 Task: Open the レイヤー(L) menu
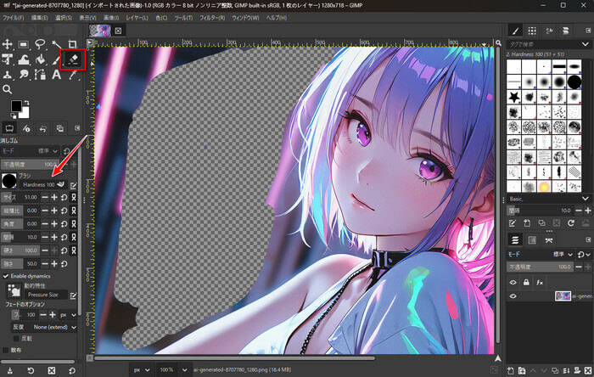click(x=137, y=18)
